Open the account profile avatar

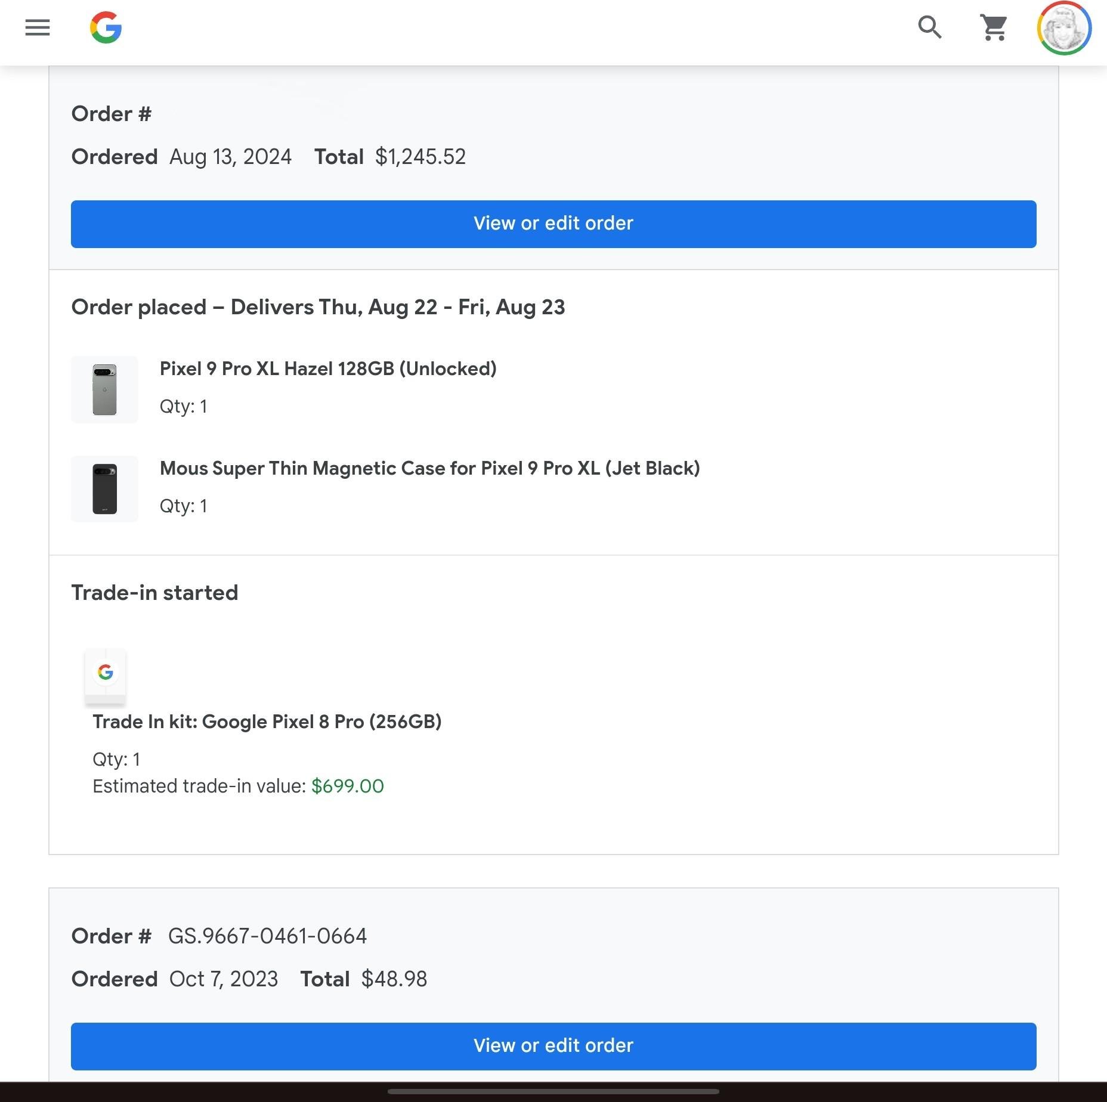(1065, 28)
